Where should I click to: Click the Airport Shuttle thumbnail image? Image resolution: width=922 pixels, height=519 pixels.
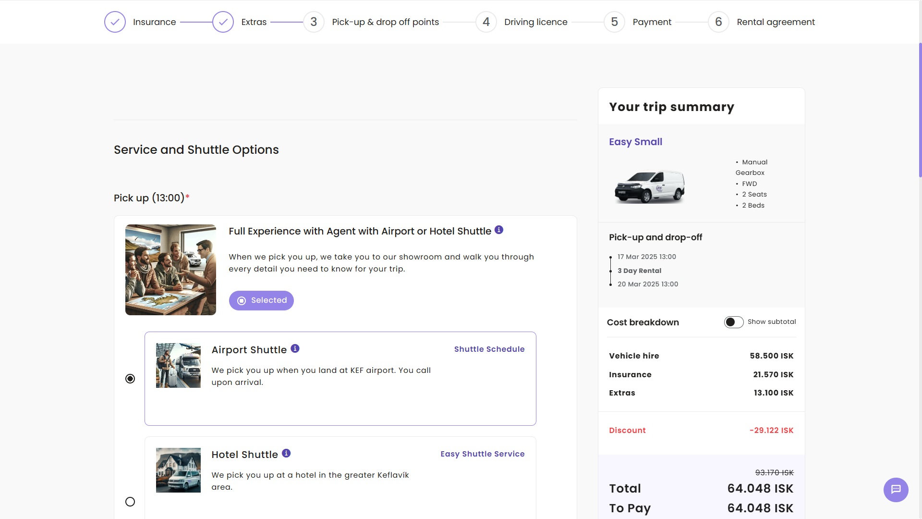coord(178,365)
